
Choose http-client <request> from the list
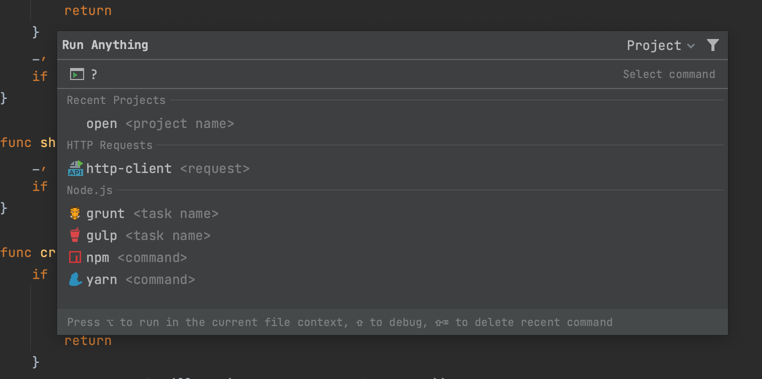(168, 168)
